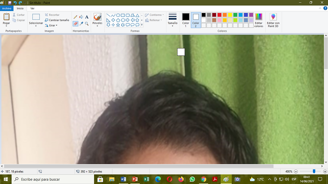Select the Magnifier tool
Image resolution: width=328 pixels, height=184 pixels.
(x=87, y=24)
